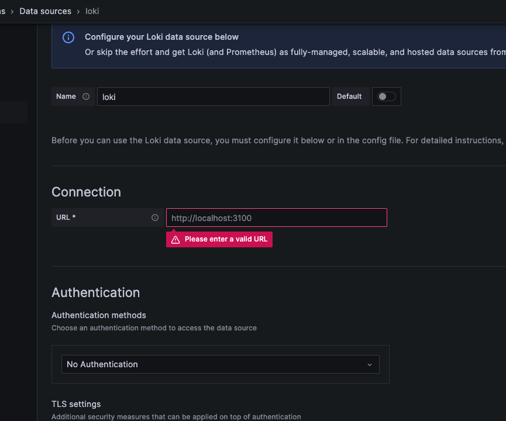Toggle the Default data source switch

(x=386, y=96)
